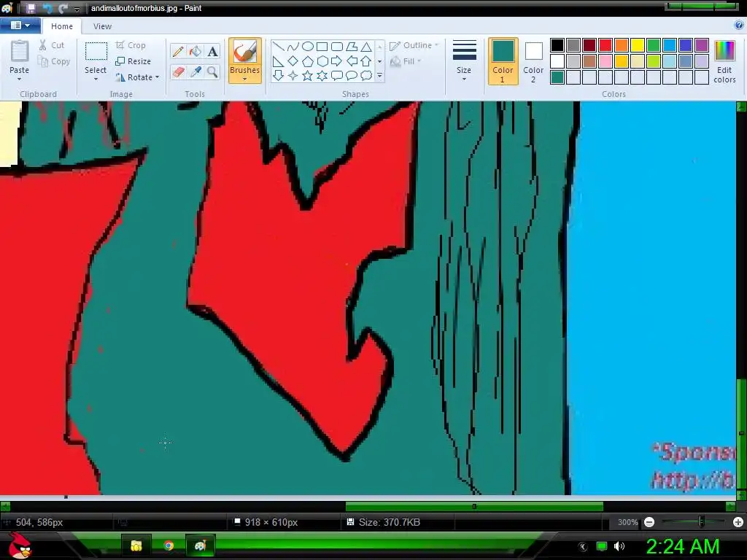Click the Brushes tool icon

(x=245, y=52)
